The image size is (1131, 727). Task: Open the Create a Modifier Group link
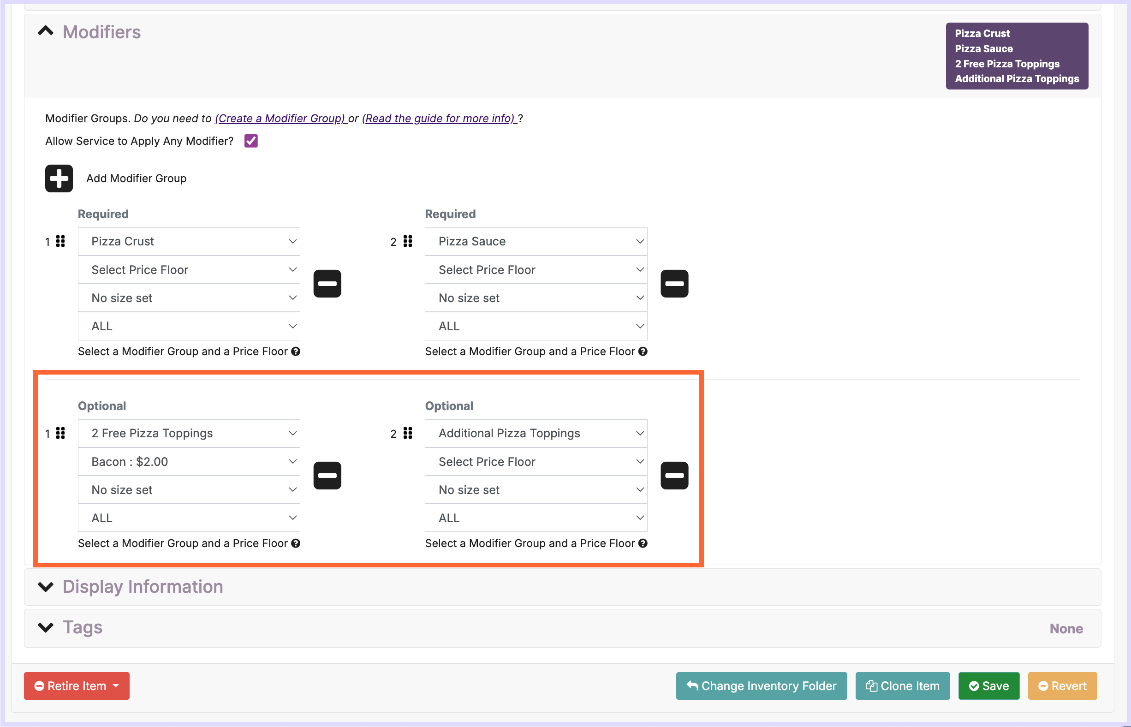[x=280, y=118]
